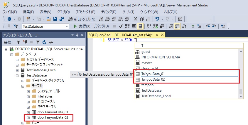
Task: Click the Copy icon
Action: coord(142,19)
